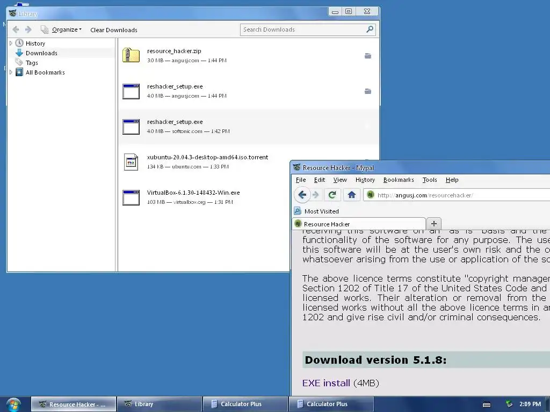This screenshot has width=550, height=412.
Task: Expand the All Bookmarks tree node
Action: point(11,72)
